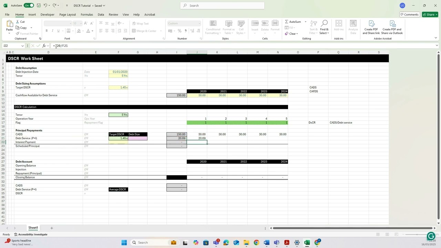The width and height of the screenshot is (441, 248).
Task: Switch to the Data ribbon tab
Action: (101, 14)
